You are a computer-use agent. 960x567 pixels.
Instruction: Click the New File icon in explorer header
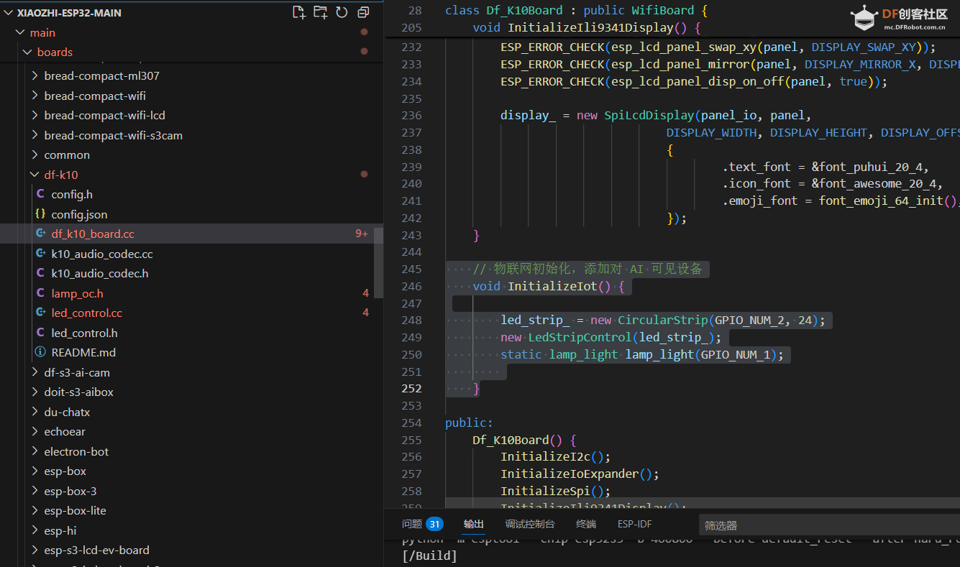[299, 12]
